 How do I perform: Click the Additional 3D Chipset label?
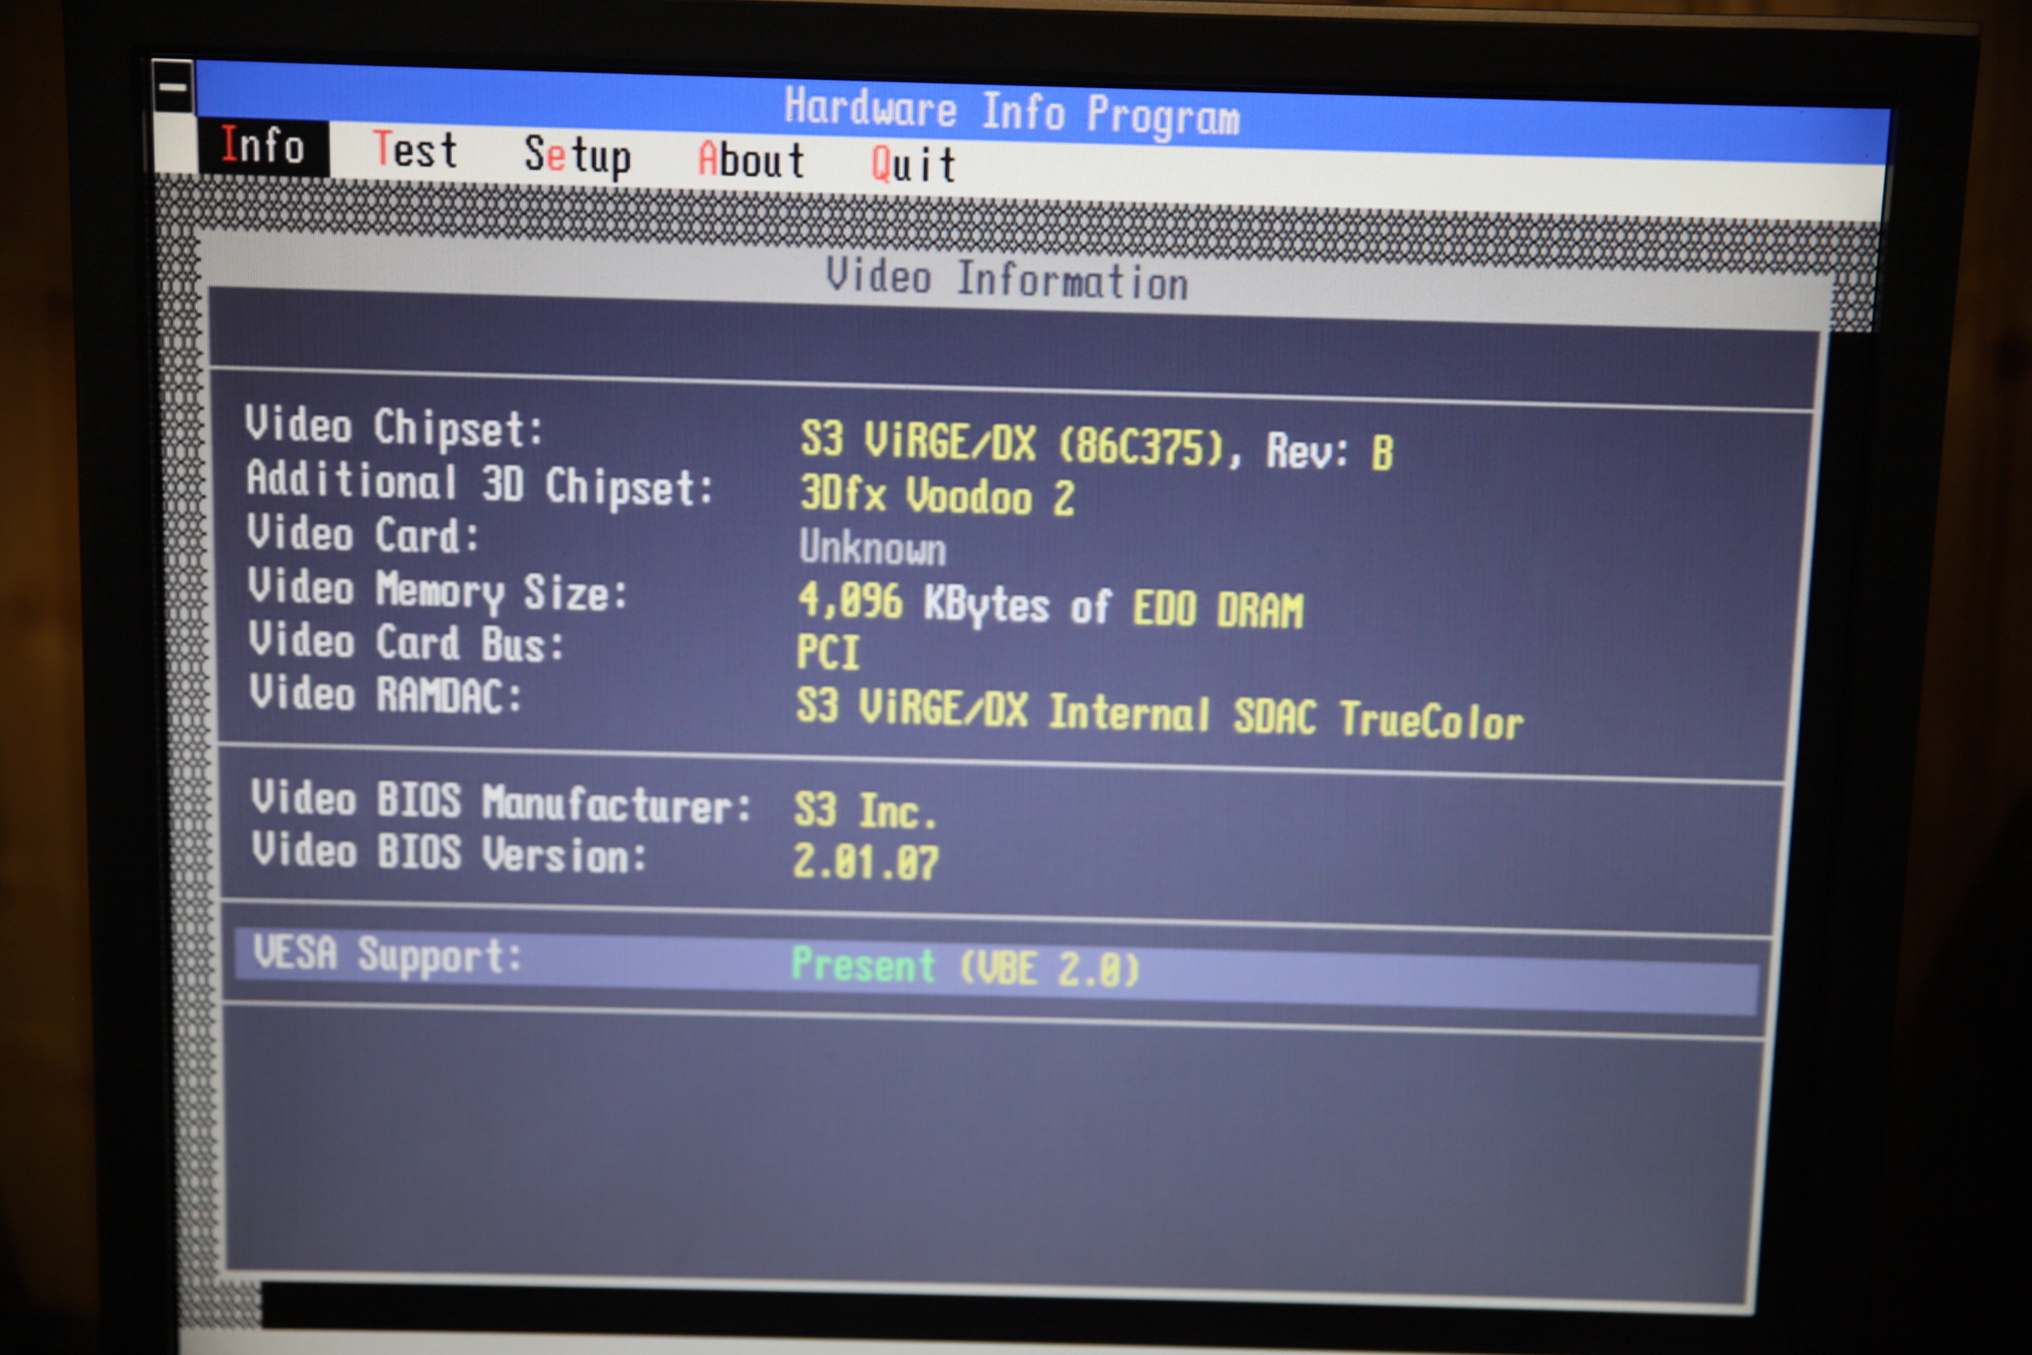pos(480,484)
